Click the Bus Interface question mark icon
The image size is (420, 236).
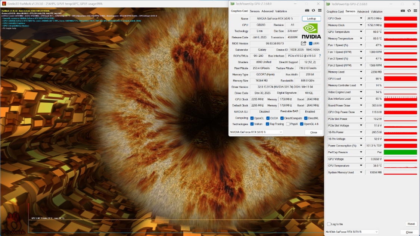320,56
